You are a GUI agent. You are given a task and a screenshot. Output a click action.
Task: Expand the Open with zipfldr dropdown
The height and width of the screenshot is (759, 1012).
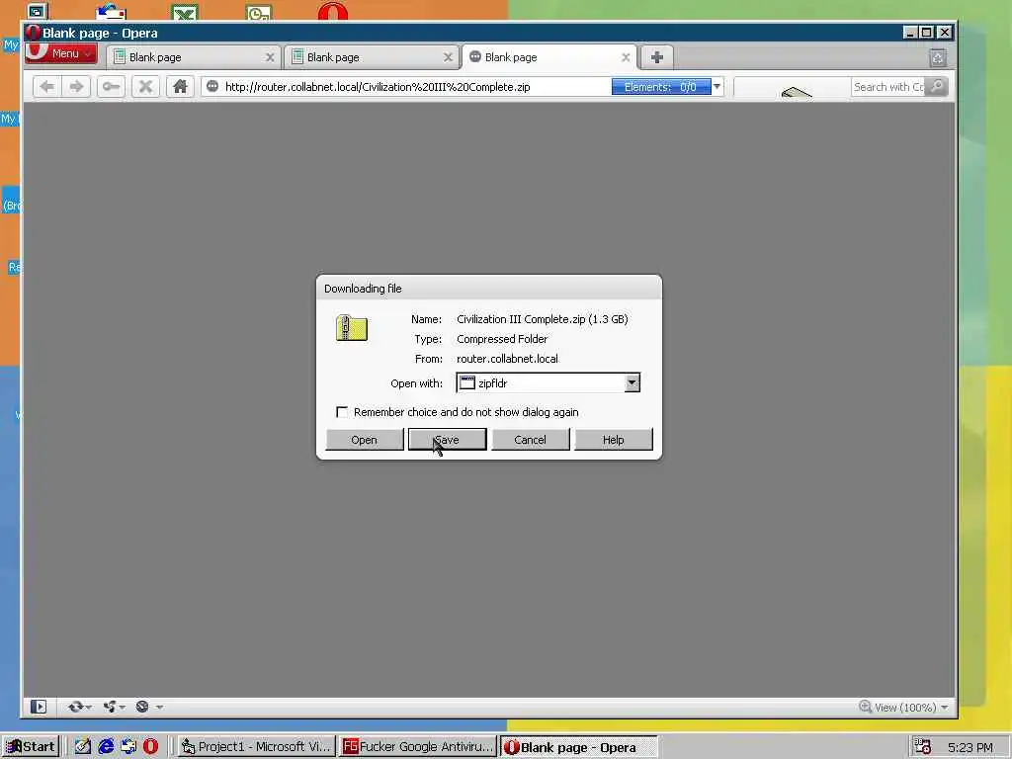point(632,382)
